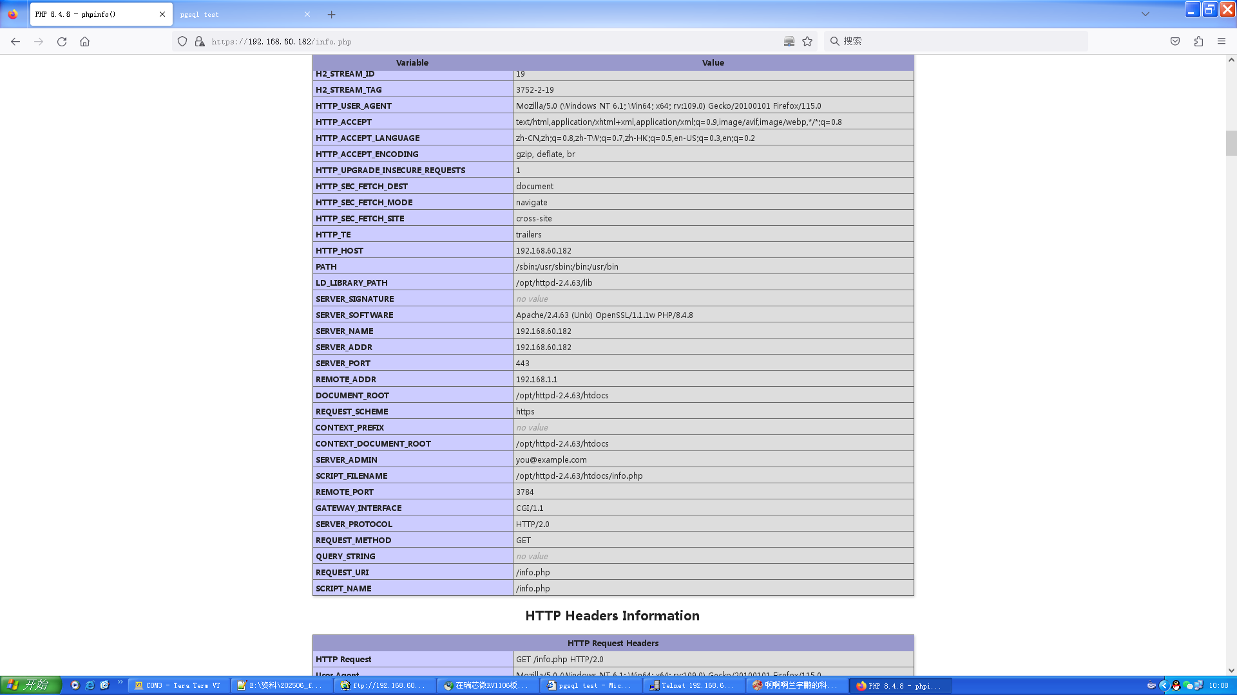Switch to COM3 Tera Term VT taskbar window

(x=178, y=686)
